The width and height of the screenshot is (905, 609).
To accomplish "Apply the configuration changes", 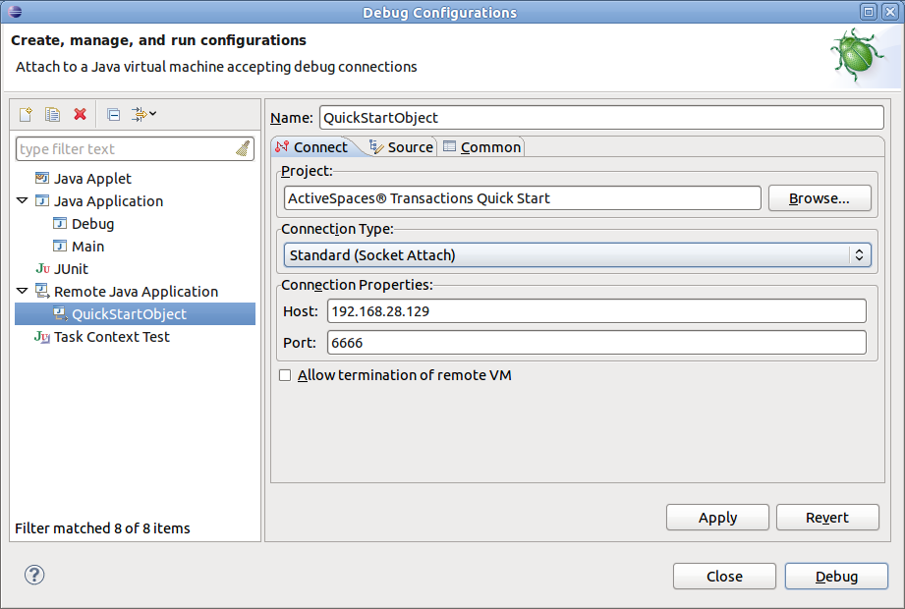I will (717, 517).
